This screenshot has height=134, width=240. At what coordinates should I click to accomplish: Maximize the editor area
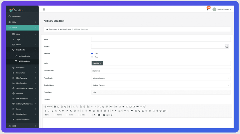tap(104, 115)
